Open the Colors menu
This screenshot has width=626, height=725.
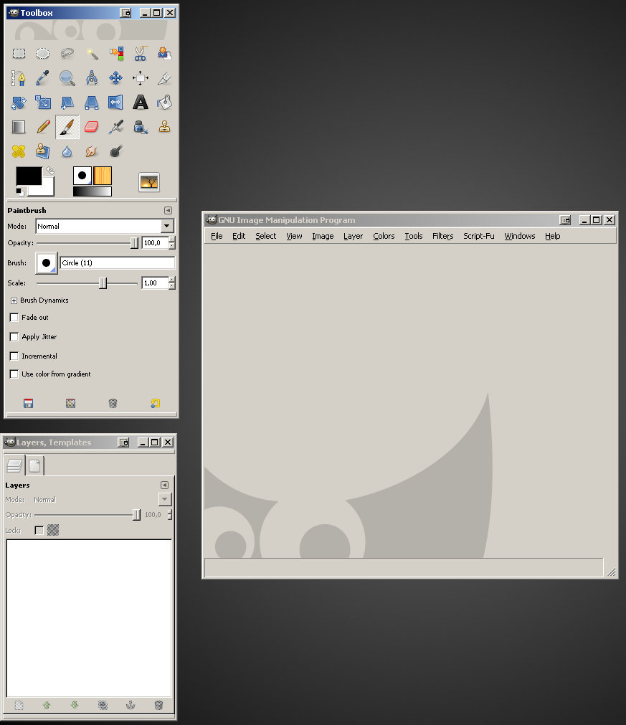[x=384, y=236]
